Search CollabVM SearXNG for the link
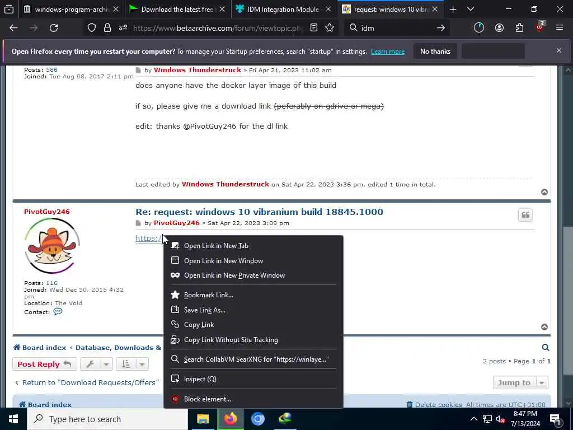The height and width of the screenshot is (430, 573). click(x=253, y=359)
